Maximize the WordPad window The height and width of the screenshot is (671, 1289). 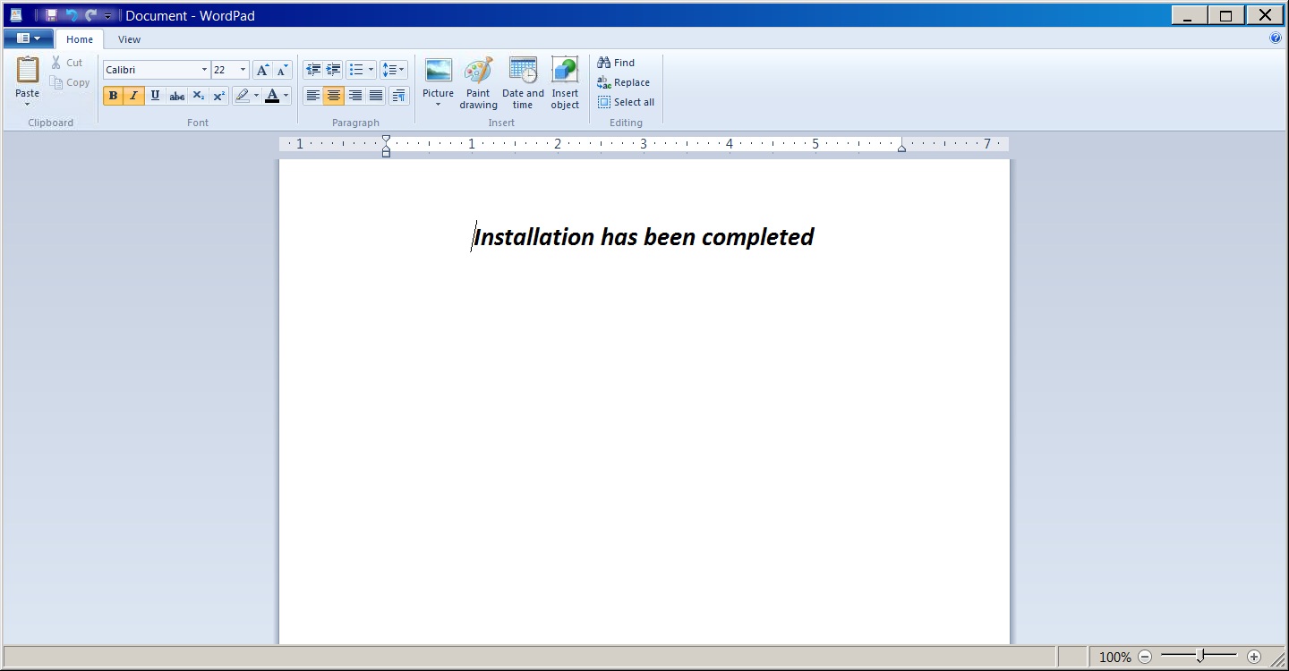coord(1225,15)
